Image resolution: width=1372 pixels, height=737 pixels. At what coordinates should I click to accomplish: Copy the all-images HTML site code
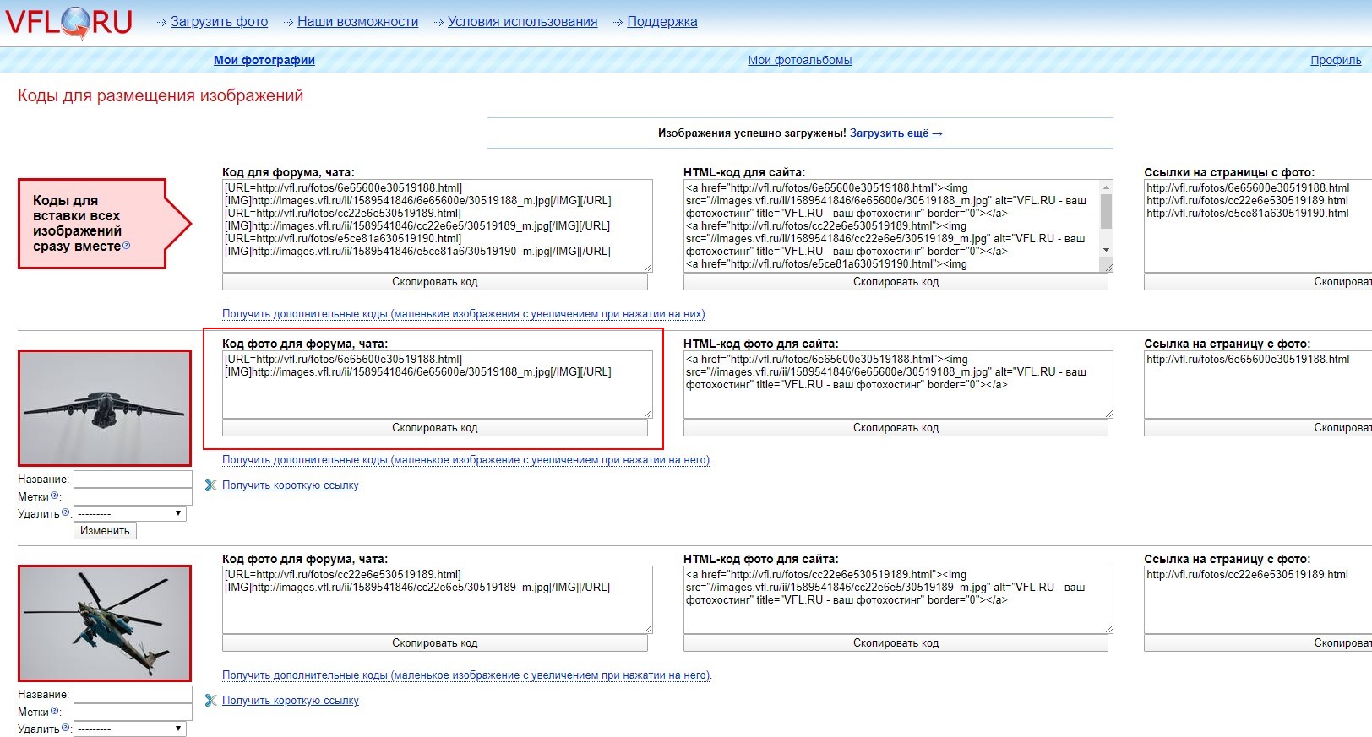[x=896, y=282]
